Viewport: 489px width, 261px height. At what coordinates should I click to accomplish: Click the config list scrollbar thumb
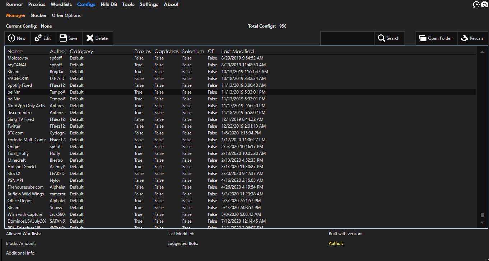pyautogui.click(x=482, y=215)
